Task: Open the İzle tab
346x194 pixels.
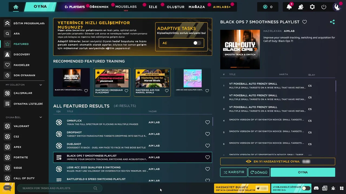Action: tap(153, 7)
